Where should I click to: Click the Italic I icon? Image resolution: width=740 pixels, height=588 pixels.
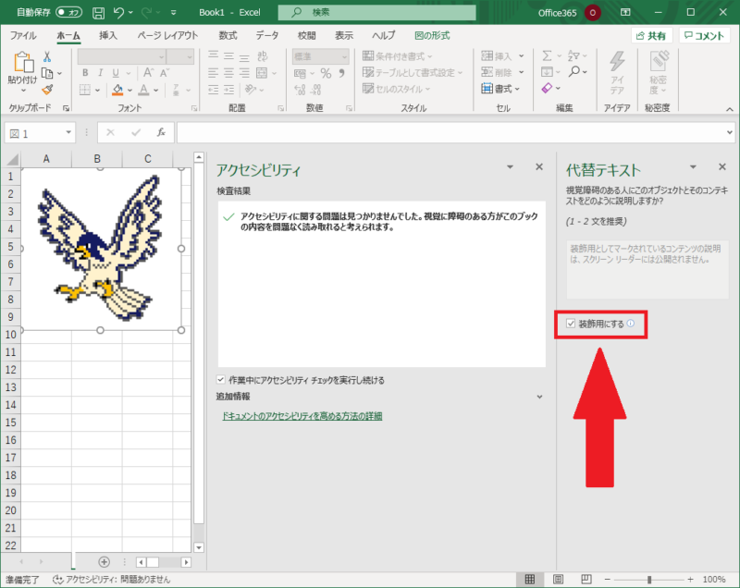point(100,73)
